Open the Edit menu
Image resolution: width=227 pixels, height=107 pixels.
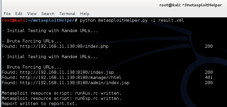pos(19,14)
